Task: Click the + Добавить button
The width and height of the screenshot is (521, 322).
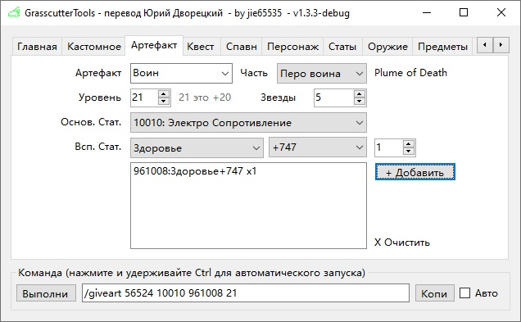Action: (415, 172)
